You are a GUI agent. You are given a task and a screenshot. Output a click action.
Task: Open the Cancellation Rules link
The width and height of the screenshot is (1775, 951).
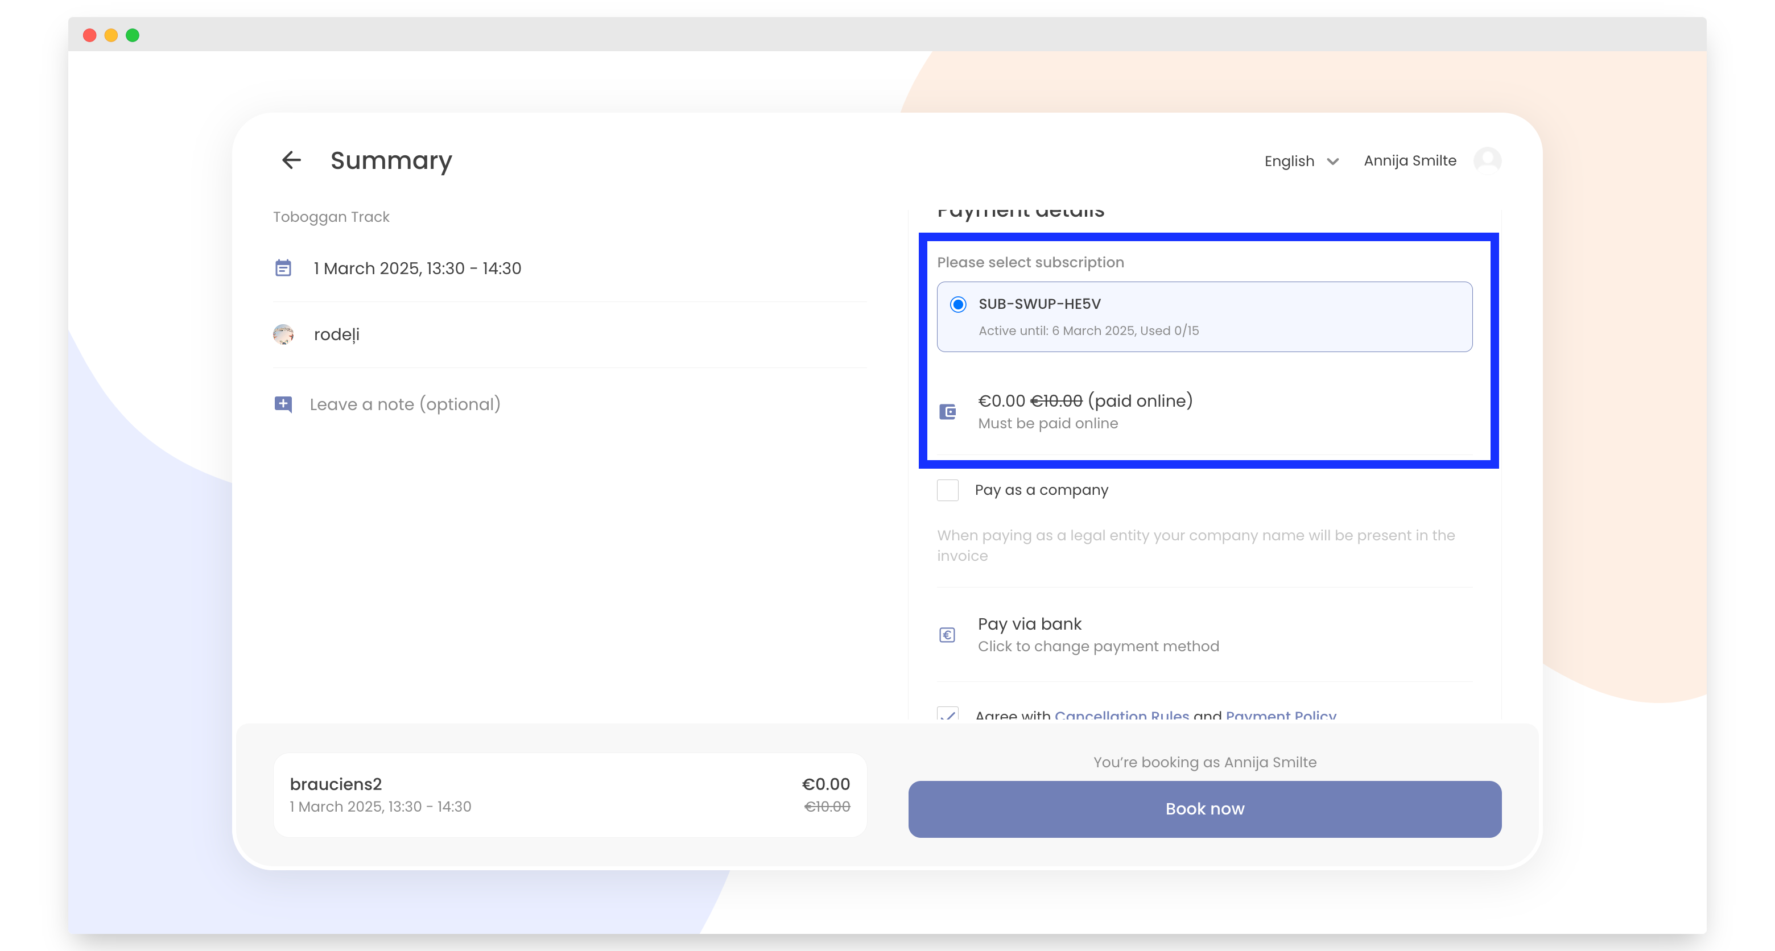pyautogui.click(x=1122, y=716)
